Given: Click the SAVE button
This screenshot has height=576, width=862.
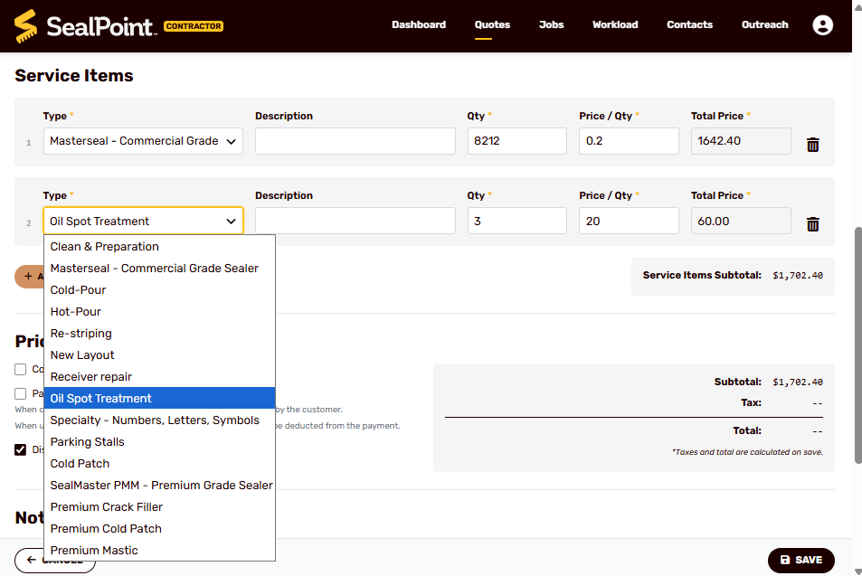Looking at the screenshot, I should [x=801, y=560].
